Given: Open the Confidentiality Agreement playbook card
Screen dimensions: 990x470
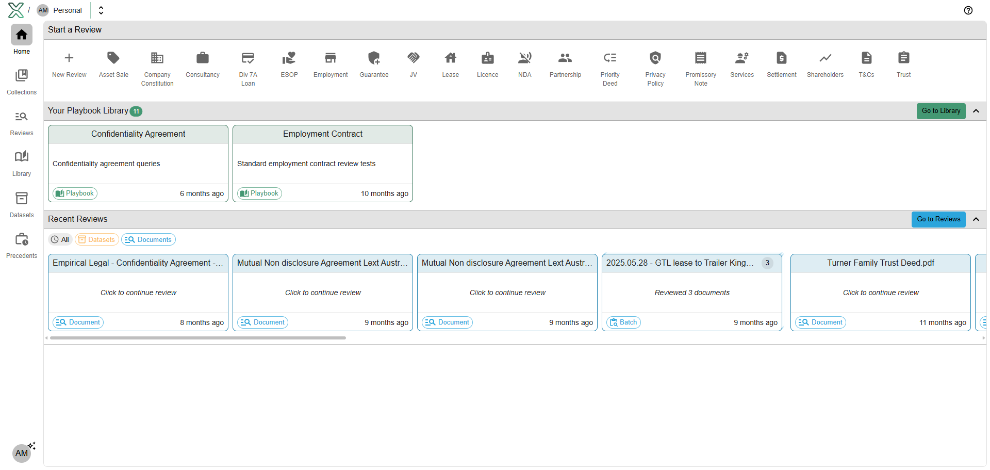Looking at the screenshot, I should coord(138,164).
